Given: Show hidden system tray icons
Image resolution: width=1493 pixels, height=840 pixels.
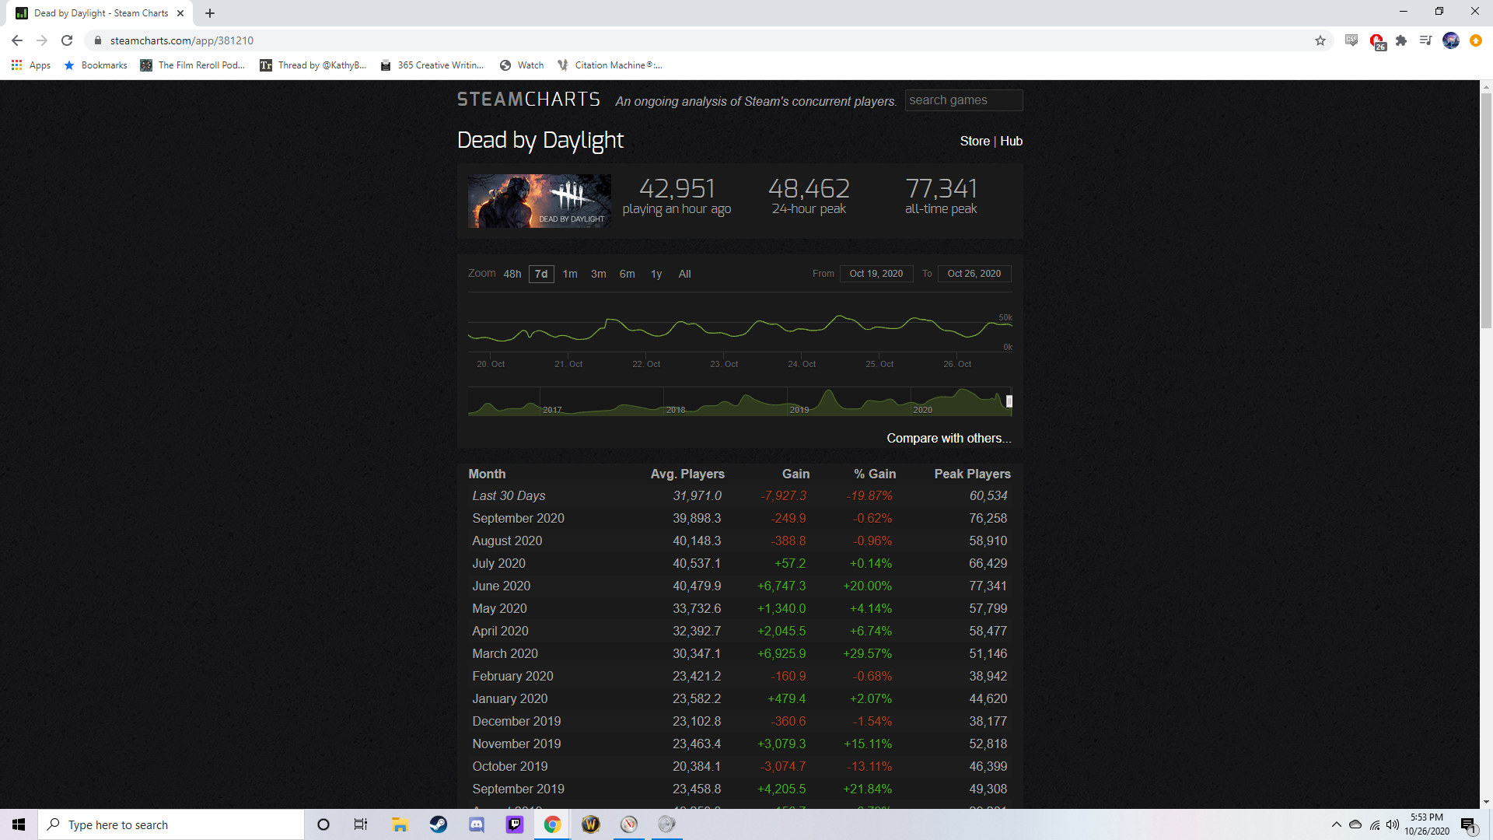Looking at the screenshot, I should 1337,824.
